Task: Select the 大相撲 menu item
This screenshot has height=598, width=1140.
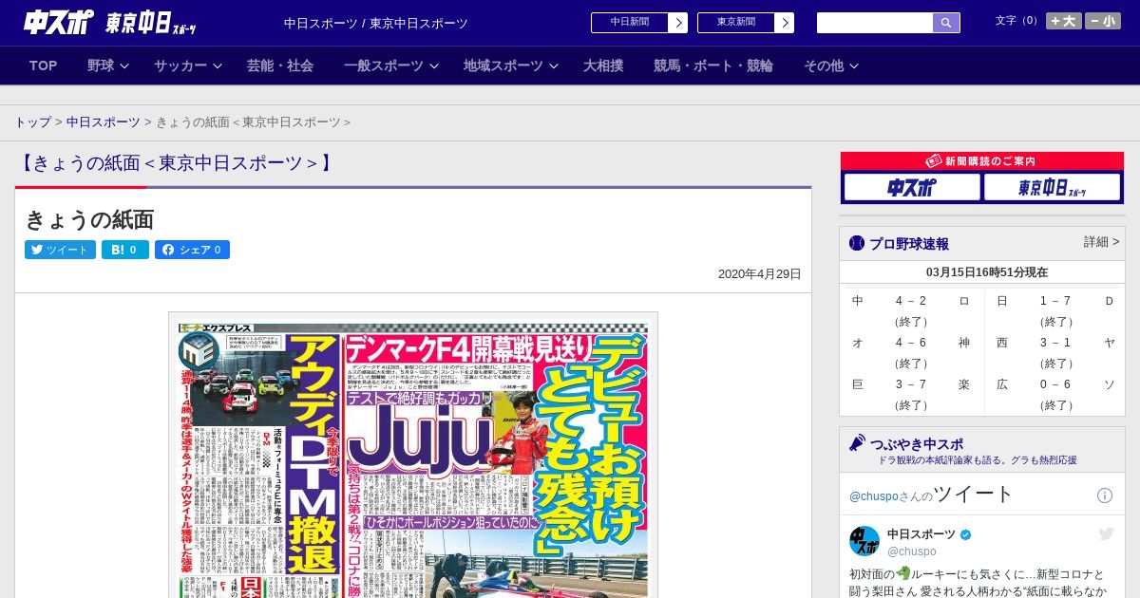Action: (x=603, y=65)
